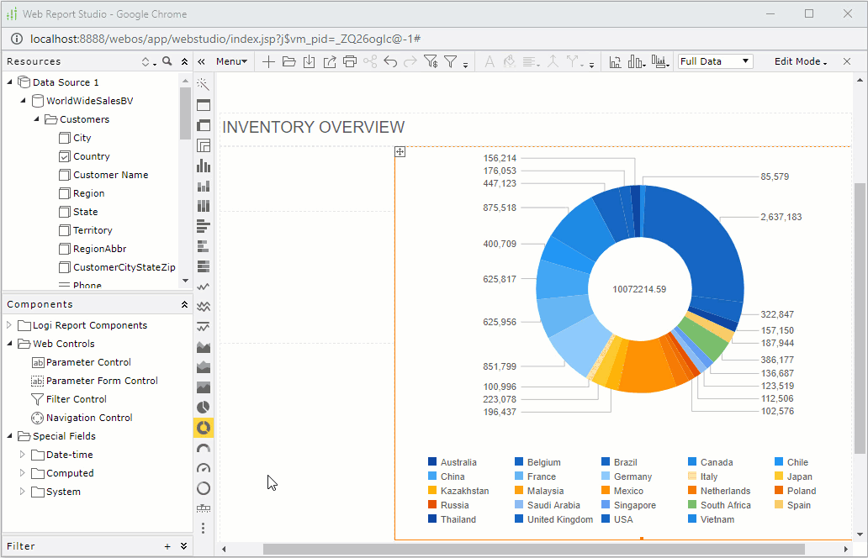Click the Open folder icon in toolbar
868x558 pixels.
(288, 61)
